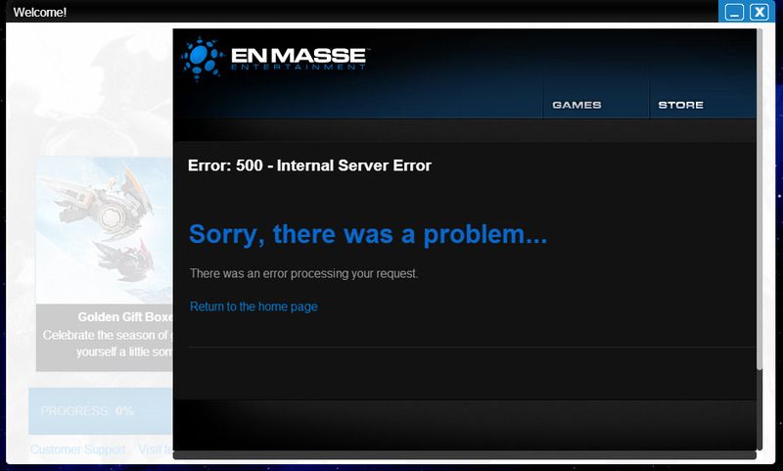
Task: Click the Error: 500 Internal Server Error heading
Action: pos(309,165)
